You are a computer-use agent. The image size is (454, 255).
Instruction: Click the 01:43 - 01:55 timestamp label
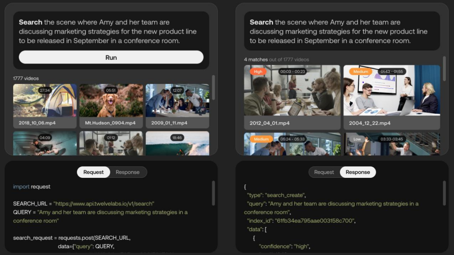coord(392,71)
